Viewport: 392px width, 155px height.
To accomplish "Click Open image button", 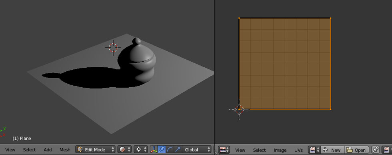I will (357, 150).
